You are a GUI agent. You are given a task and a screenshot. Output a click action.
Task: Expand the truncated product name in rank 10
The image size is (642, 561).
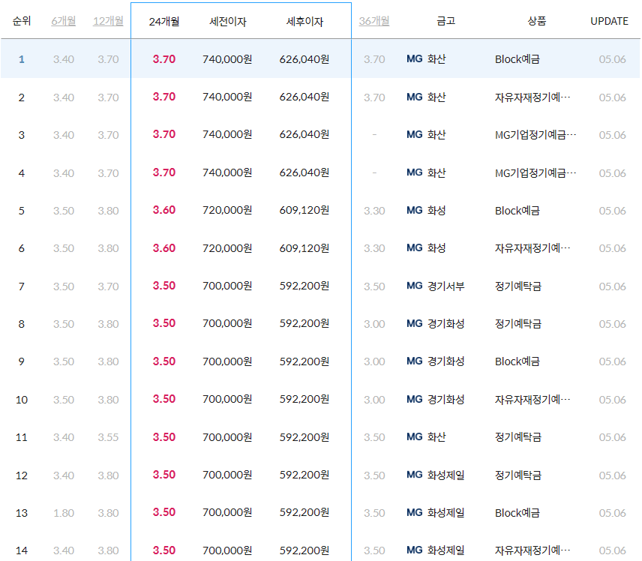pos(532,399)
